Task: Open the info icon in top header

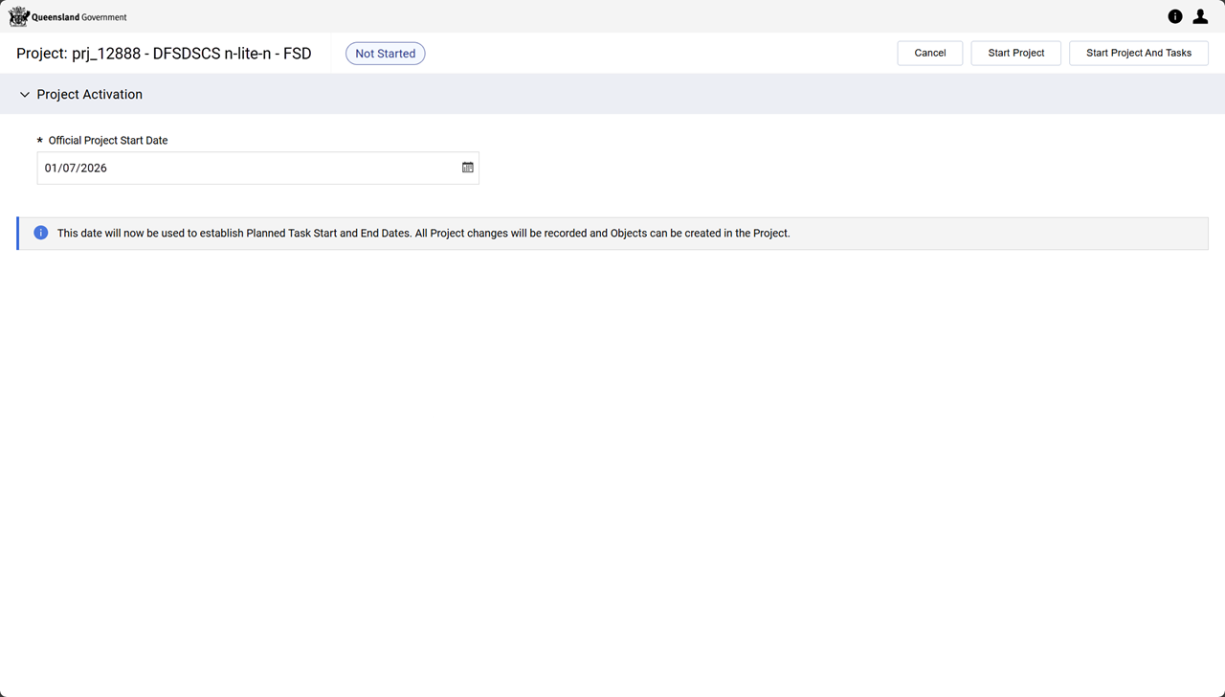Action: pyautogui.click(x=1174, y=16)
